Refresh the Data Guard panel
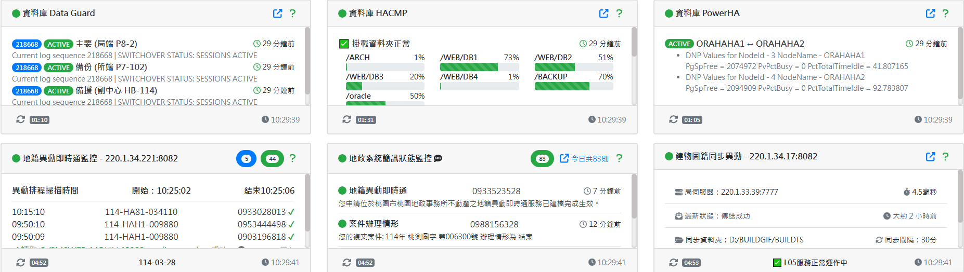Screen dimensions: 964x272 [20, 119]
